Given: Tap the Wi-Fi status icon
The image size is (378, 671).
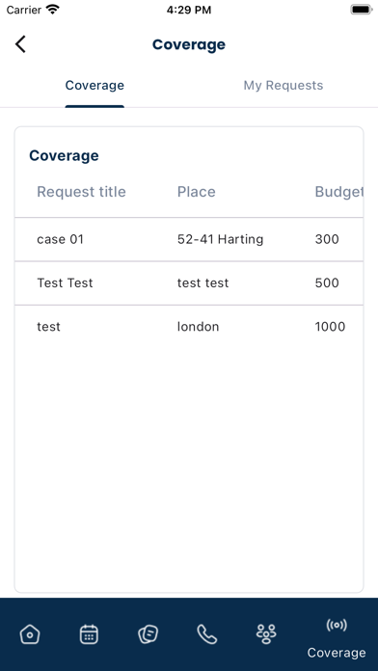Looking at the screenshot, I should click(53, 10).
